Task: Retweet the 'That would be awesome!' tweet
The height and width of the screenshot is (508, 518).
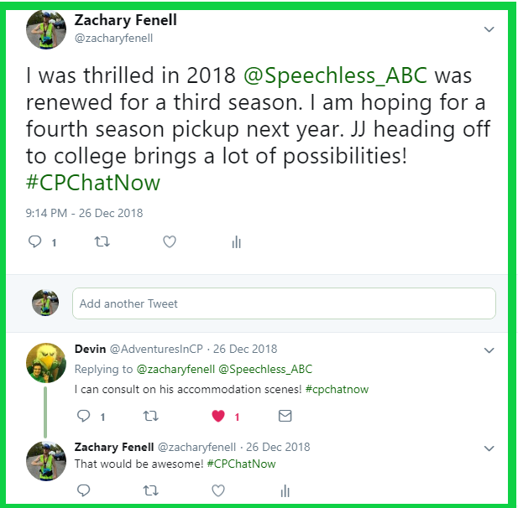Action: point(150,490)
